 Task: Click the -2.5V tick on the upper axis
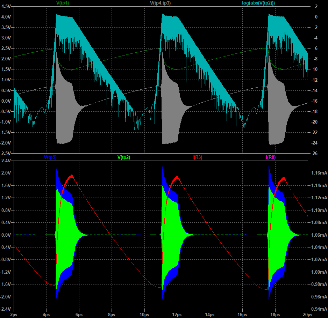pyautogui.click(x=6, y=154)
